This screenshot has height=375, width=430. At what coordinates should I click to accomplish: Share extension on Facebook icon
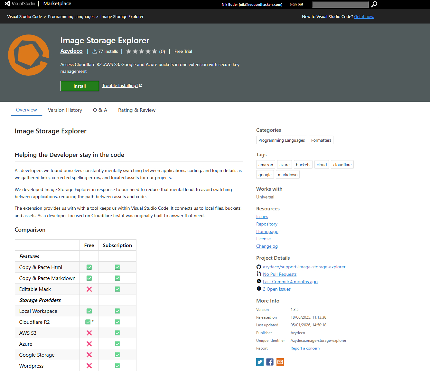pos(270,362)
